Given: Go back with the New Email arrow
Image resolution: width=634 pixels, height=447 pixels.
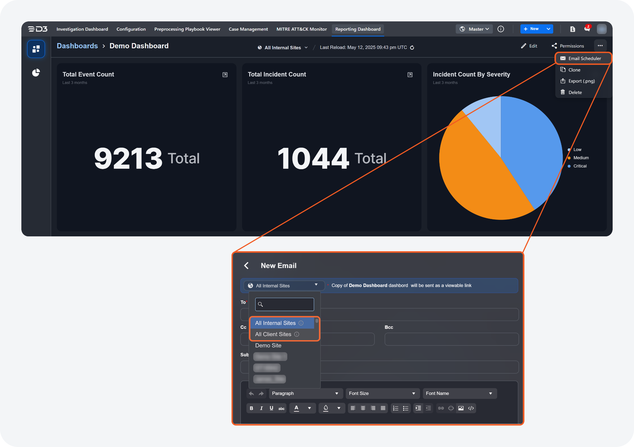Looking at the screenshot, I should 246,265.
